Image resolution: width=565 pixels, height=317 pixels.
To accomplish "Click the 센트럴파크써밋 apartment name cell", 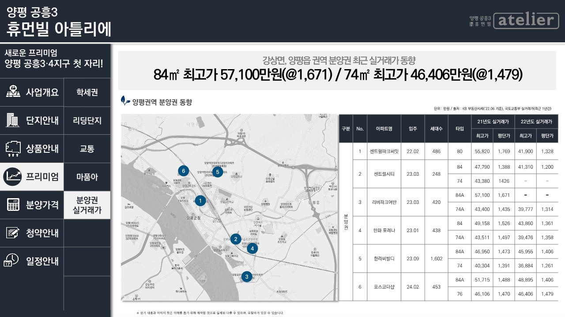I will click(x=384, y=151).
